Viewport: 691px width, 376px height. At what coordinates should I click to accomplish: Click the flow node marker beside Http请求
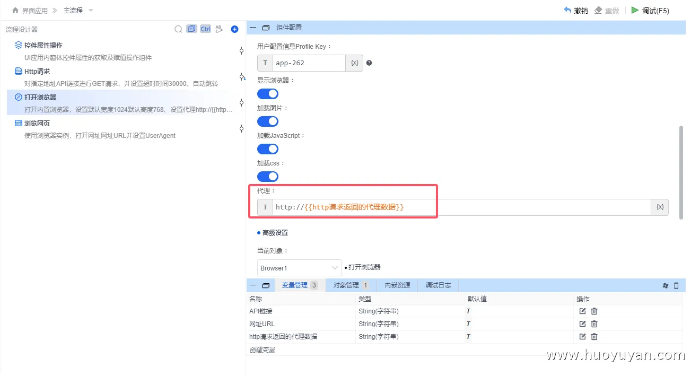[242, 77]
